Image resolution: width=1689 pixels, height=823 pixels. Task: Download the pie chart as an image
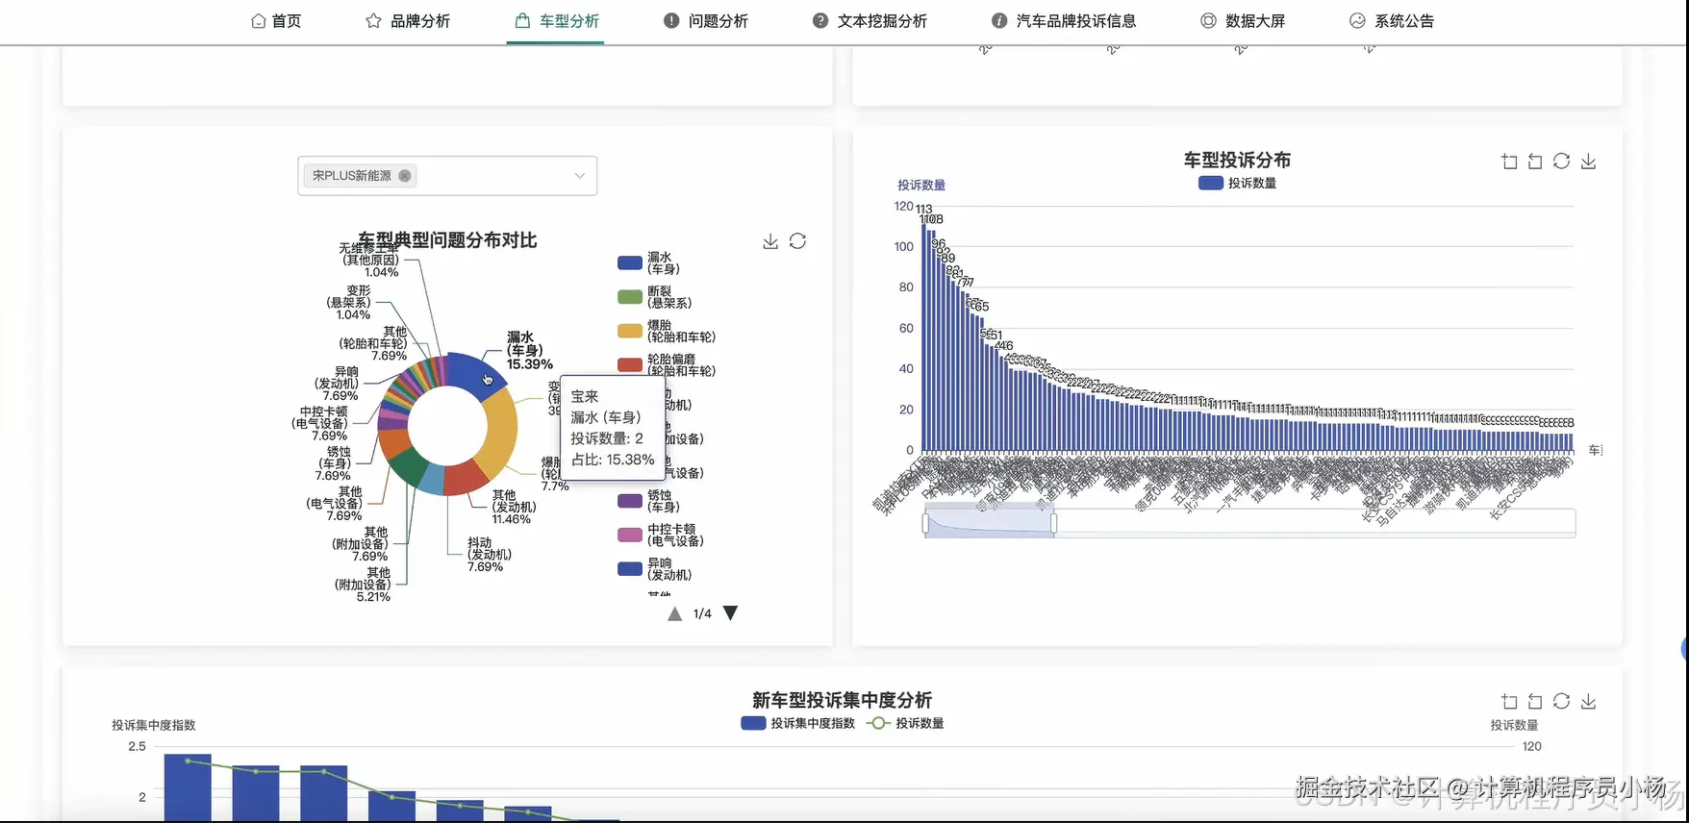pos(770,241)
